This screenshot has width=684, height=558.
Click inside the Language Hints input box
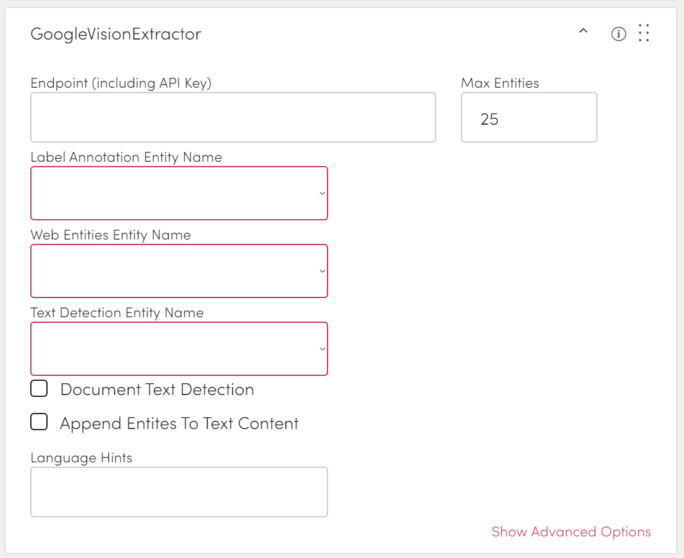tap(179, 492)
